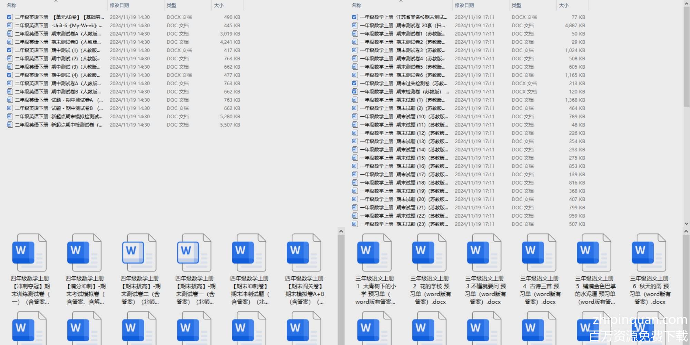
Task: Select 四年级数学上册【期末闯关卷】document icon
Action: pos(304,253)
